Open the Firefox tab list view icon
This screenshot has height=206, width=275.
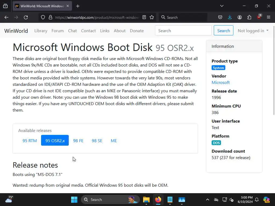click(5, 6)
